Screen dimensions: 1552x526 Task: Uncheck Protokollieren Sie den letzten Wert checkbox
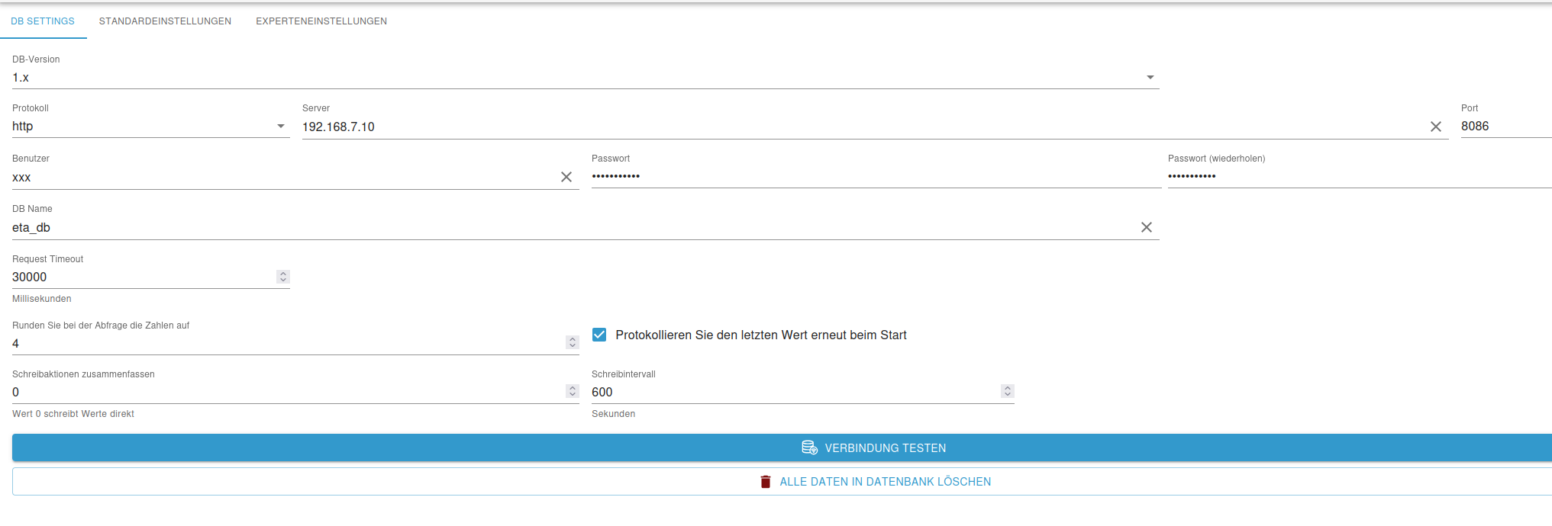click(599, 335)
